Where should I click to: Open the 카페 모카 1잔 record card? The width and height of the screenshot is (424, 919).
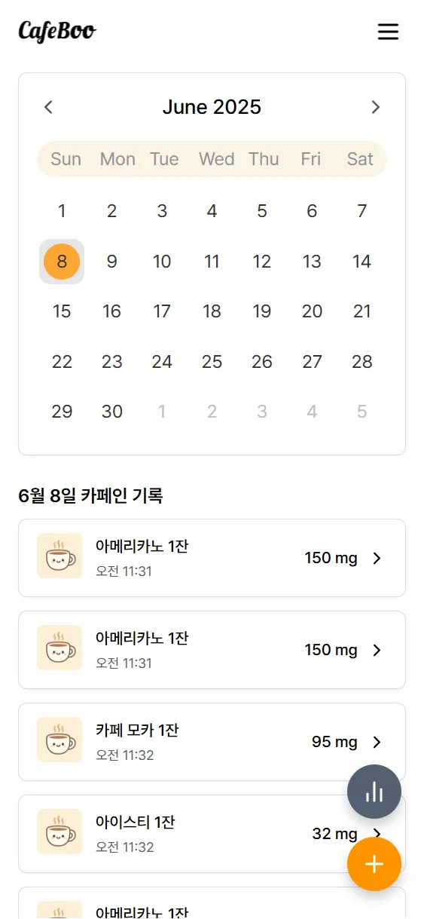click(212, 742)
